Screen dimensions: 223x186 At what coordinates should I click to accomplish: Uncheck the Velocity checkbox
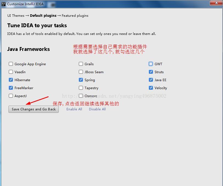(151, 88)
